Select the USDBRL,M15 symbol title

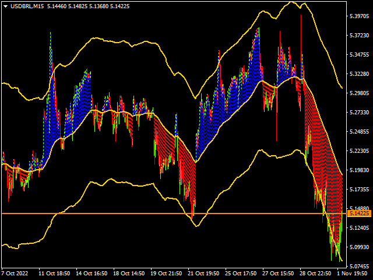click(27, 6)
